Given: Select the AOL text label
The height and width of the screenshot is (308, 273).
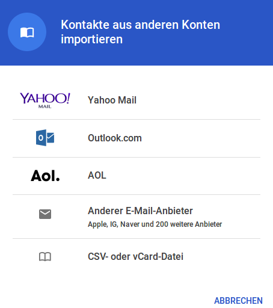Looking at the screenshot, I should pos(97,176).
